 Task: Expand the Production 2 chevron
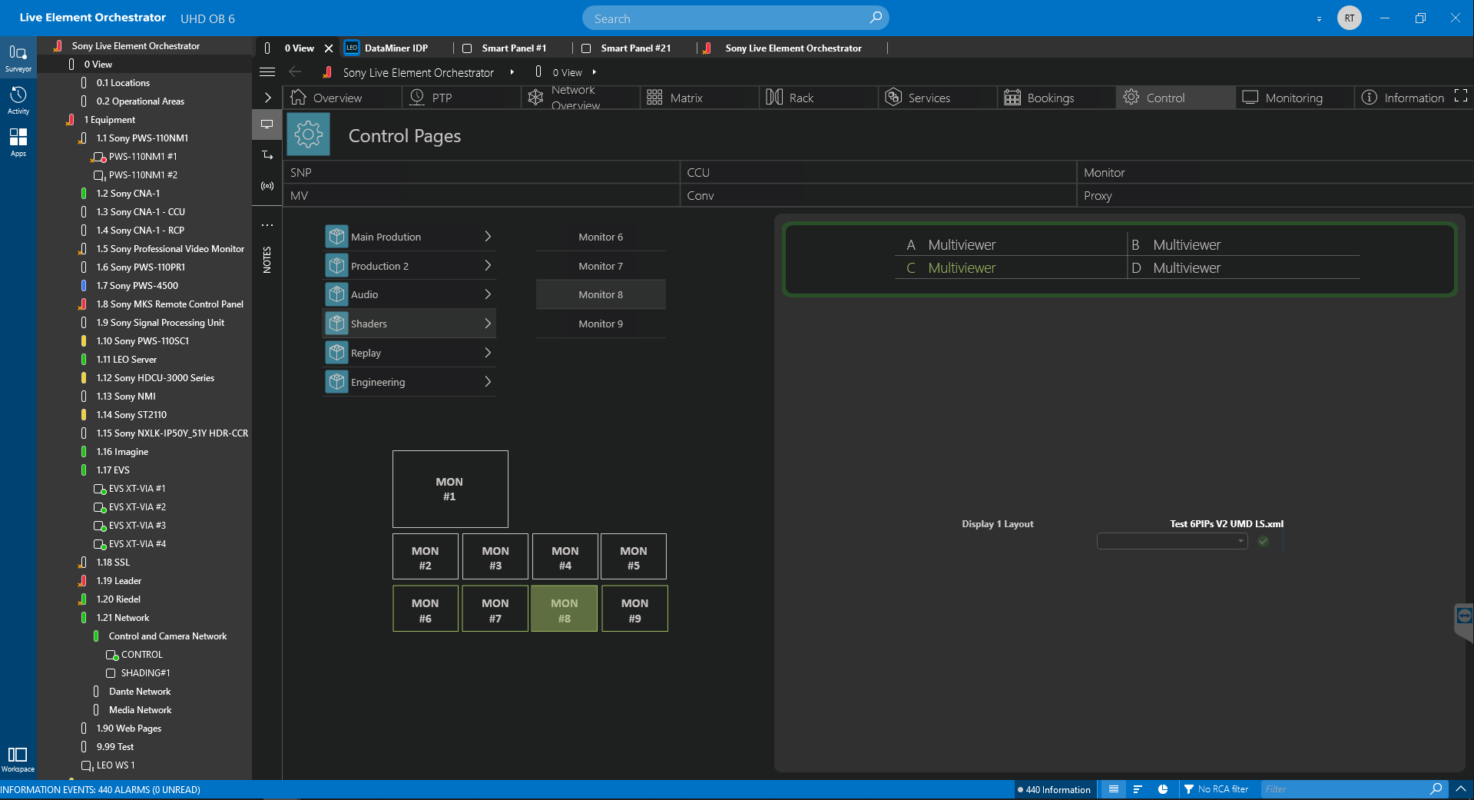coord(488,266)
